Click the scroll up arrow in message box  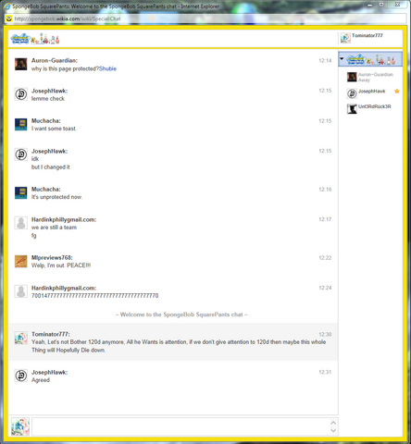click(333, 423)
